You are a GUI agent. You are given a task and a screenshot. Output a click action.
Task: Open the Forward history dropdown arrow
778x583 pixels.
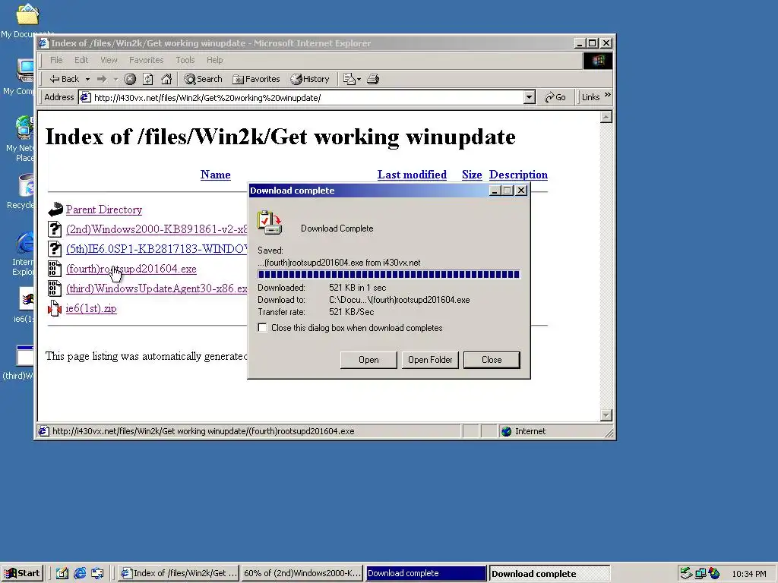pos(115,79)
